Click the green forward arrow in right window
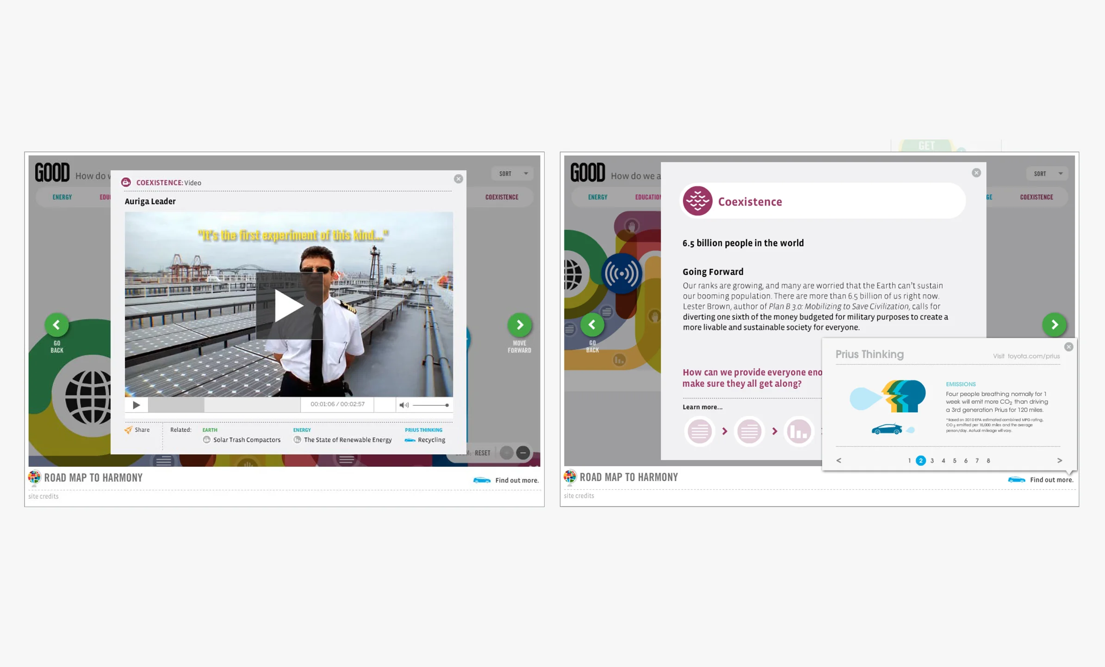The width and height of the screenshot is (1105, 667). [x=1055, y=325]
